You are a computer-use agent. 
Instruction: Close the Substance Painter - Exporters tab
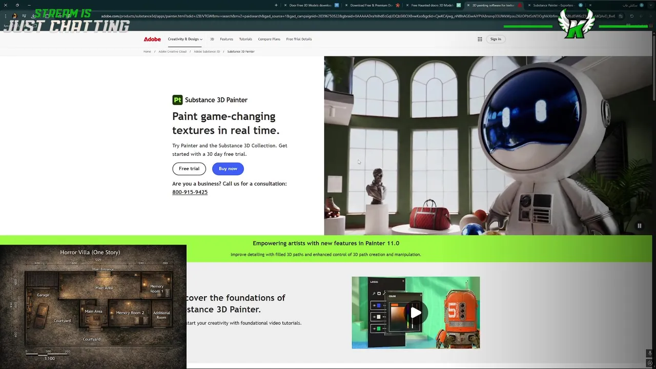[x=529, y=5]
